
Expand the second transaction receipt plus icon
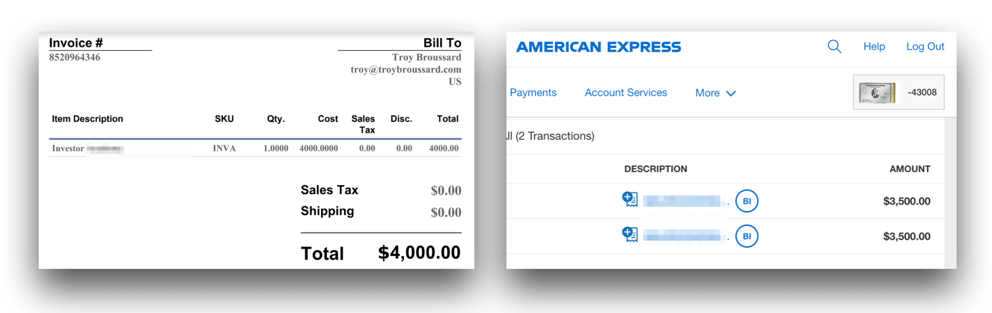click(x=630, y=235)
